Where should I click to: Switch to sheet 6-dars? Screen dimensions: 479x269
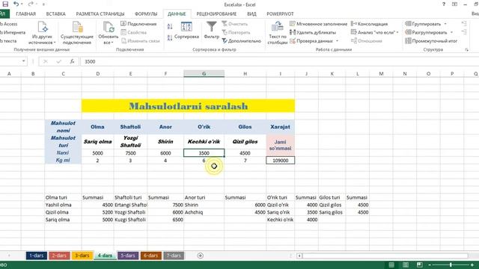(151, 256)
